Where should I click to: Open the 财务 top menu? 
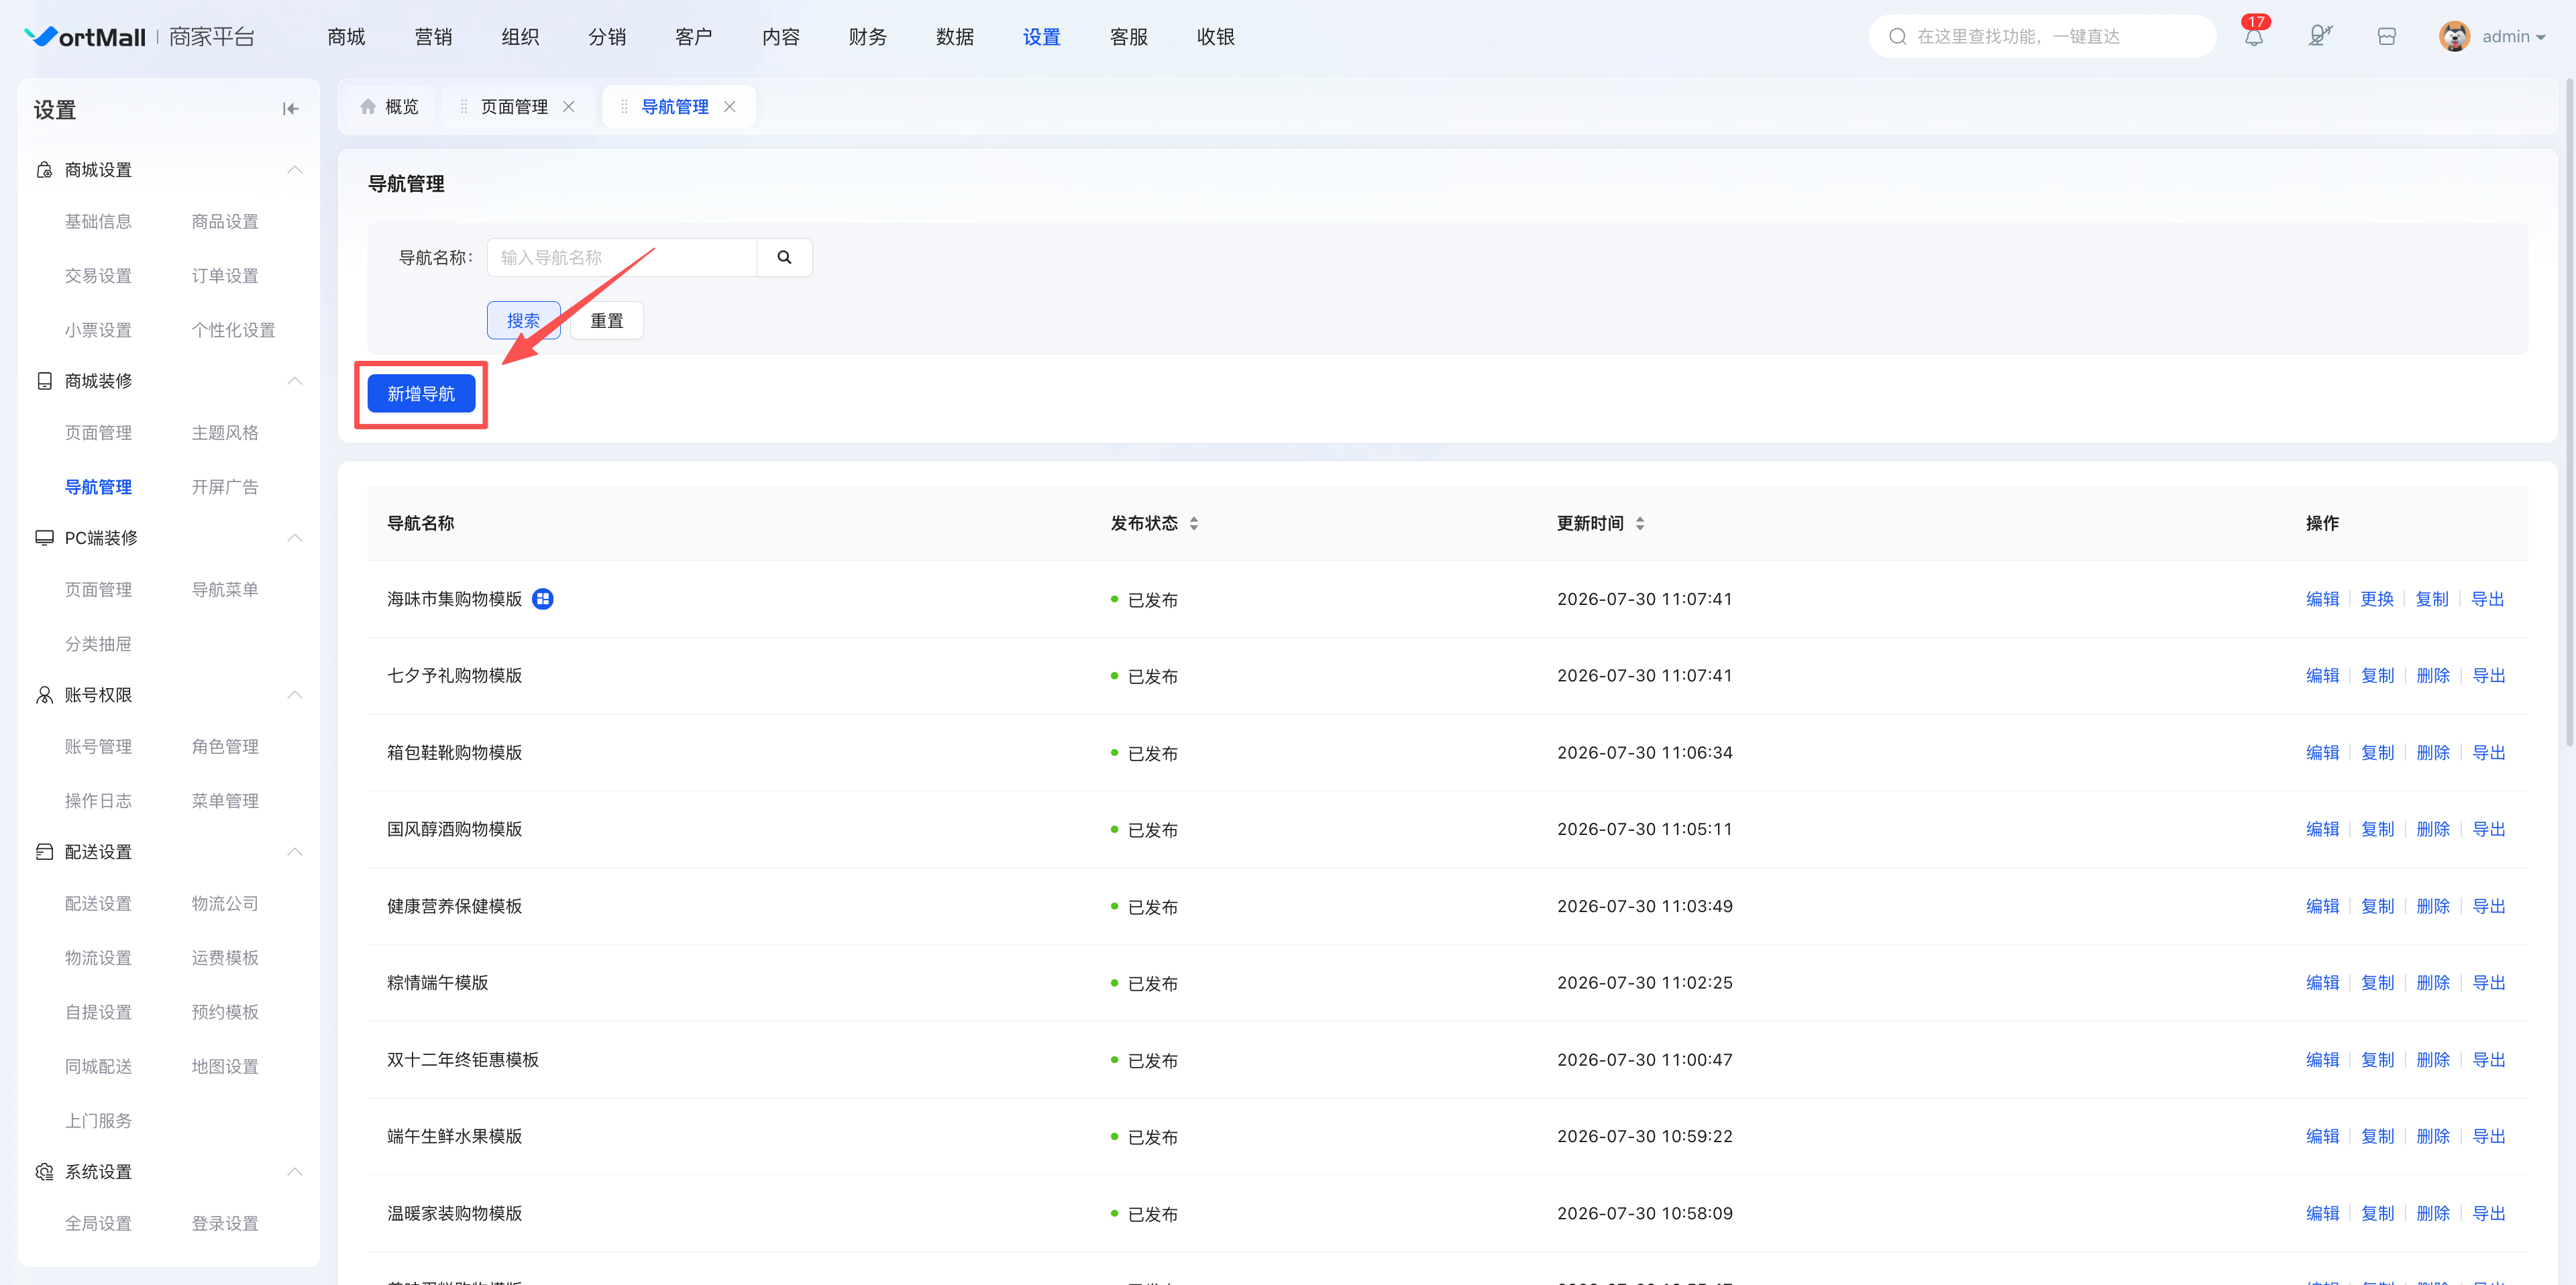[x=867, y=37]
